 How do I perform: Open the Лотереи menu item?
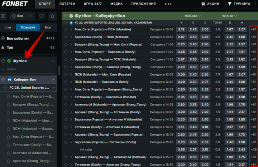click(x=67, y=4)
